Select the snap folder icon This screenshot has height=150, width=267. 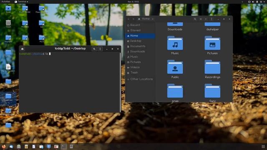pos(175,91)
